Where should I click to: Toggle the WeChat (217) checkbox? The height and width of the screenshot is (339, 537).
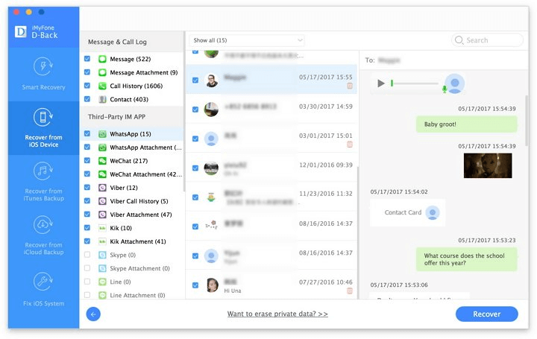click(87, 161)
